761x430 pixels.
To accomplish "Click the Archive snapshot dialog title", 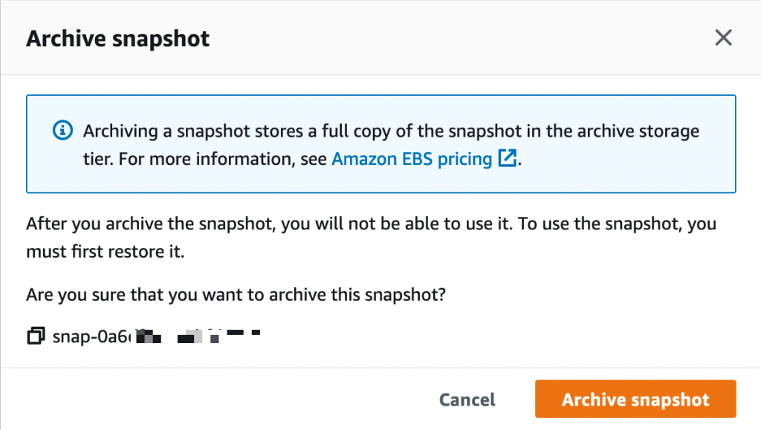I will 117,38.
